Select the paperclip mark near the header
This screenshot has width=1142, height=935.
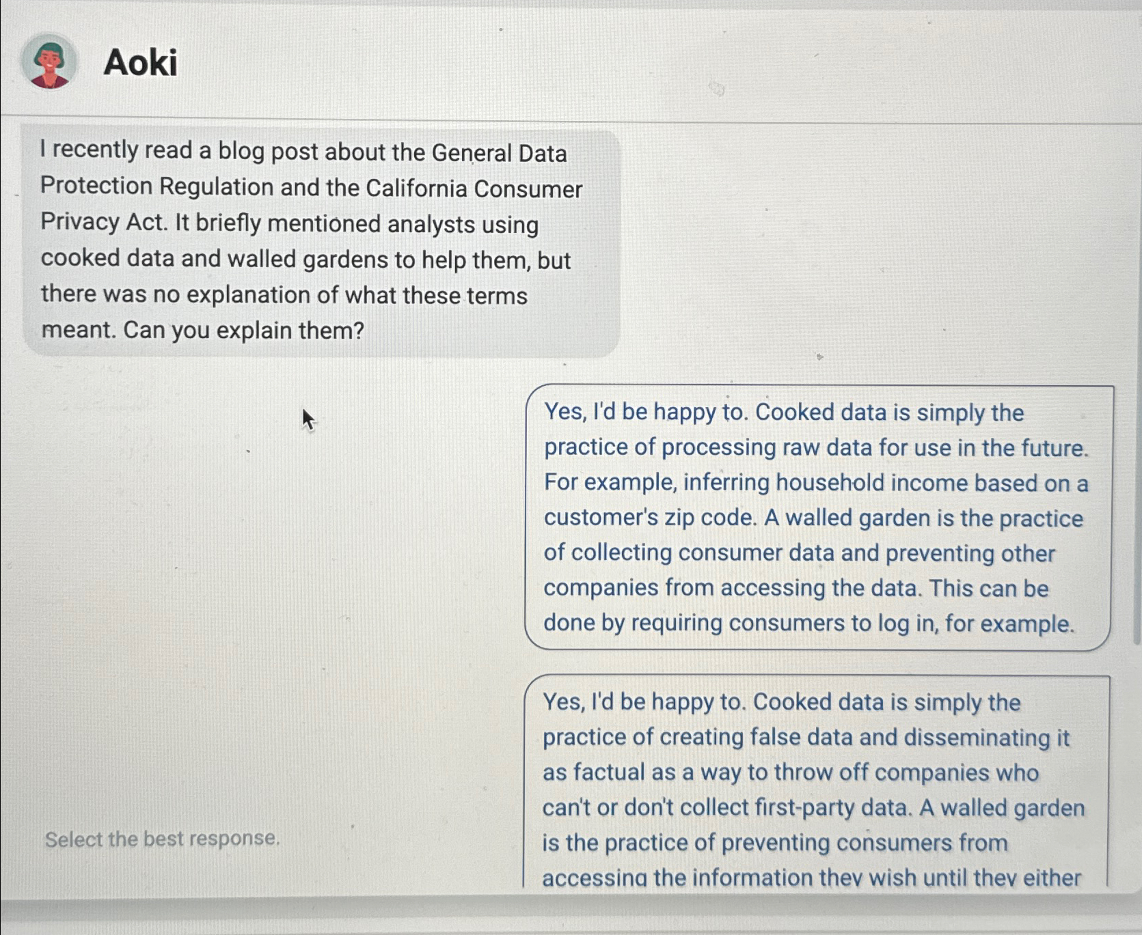pos(717,89)
